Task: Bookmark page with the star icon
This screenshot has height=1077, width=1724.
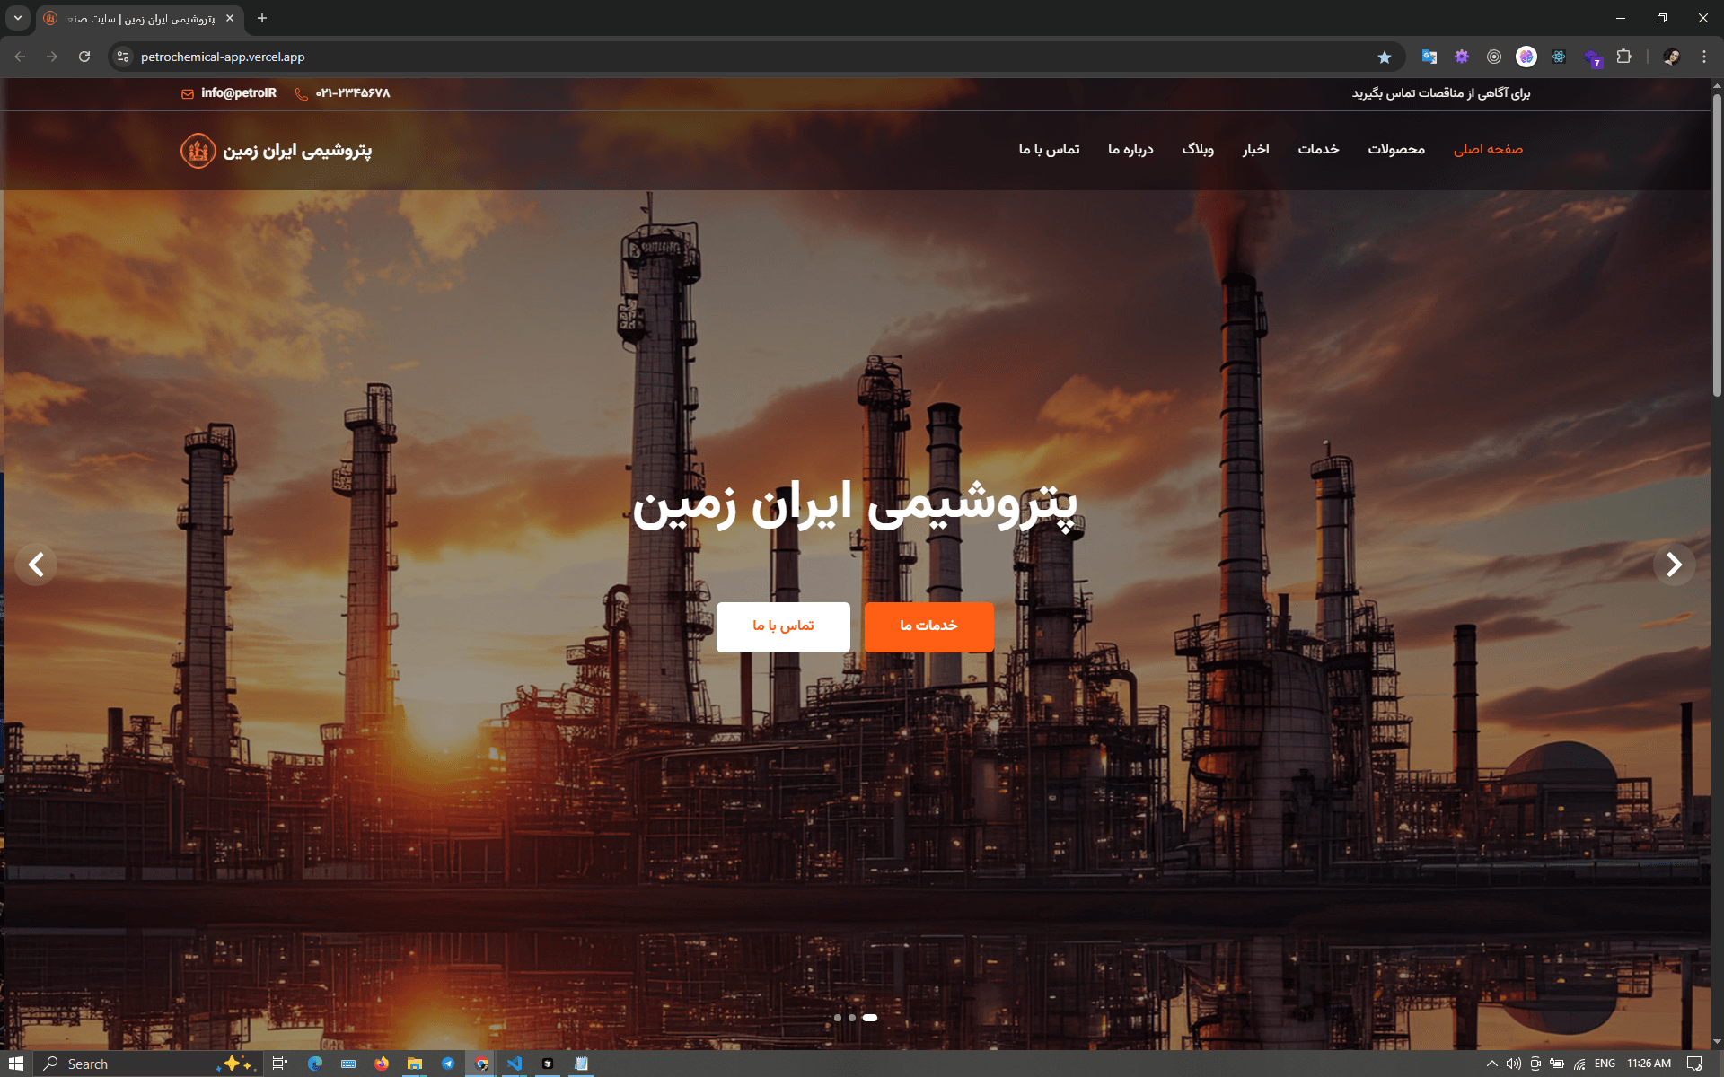Action: tap(1384, 57)
